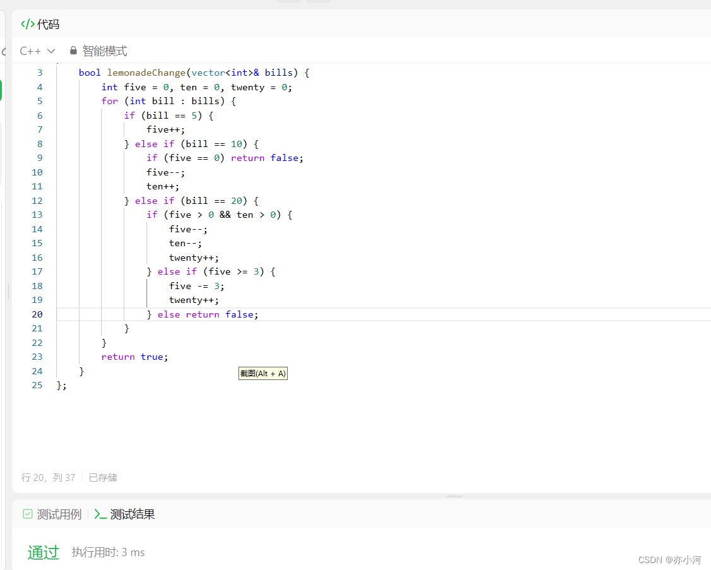Open the C++ language dropdown
This screenshot has height=570, width=711.
pos(37,51)
